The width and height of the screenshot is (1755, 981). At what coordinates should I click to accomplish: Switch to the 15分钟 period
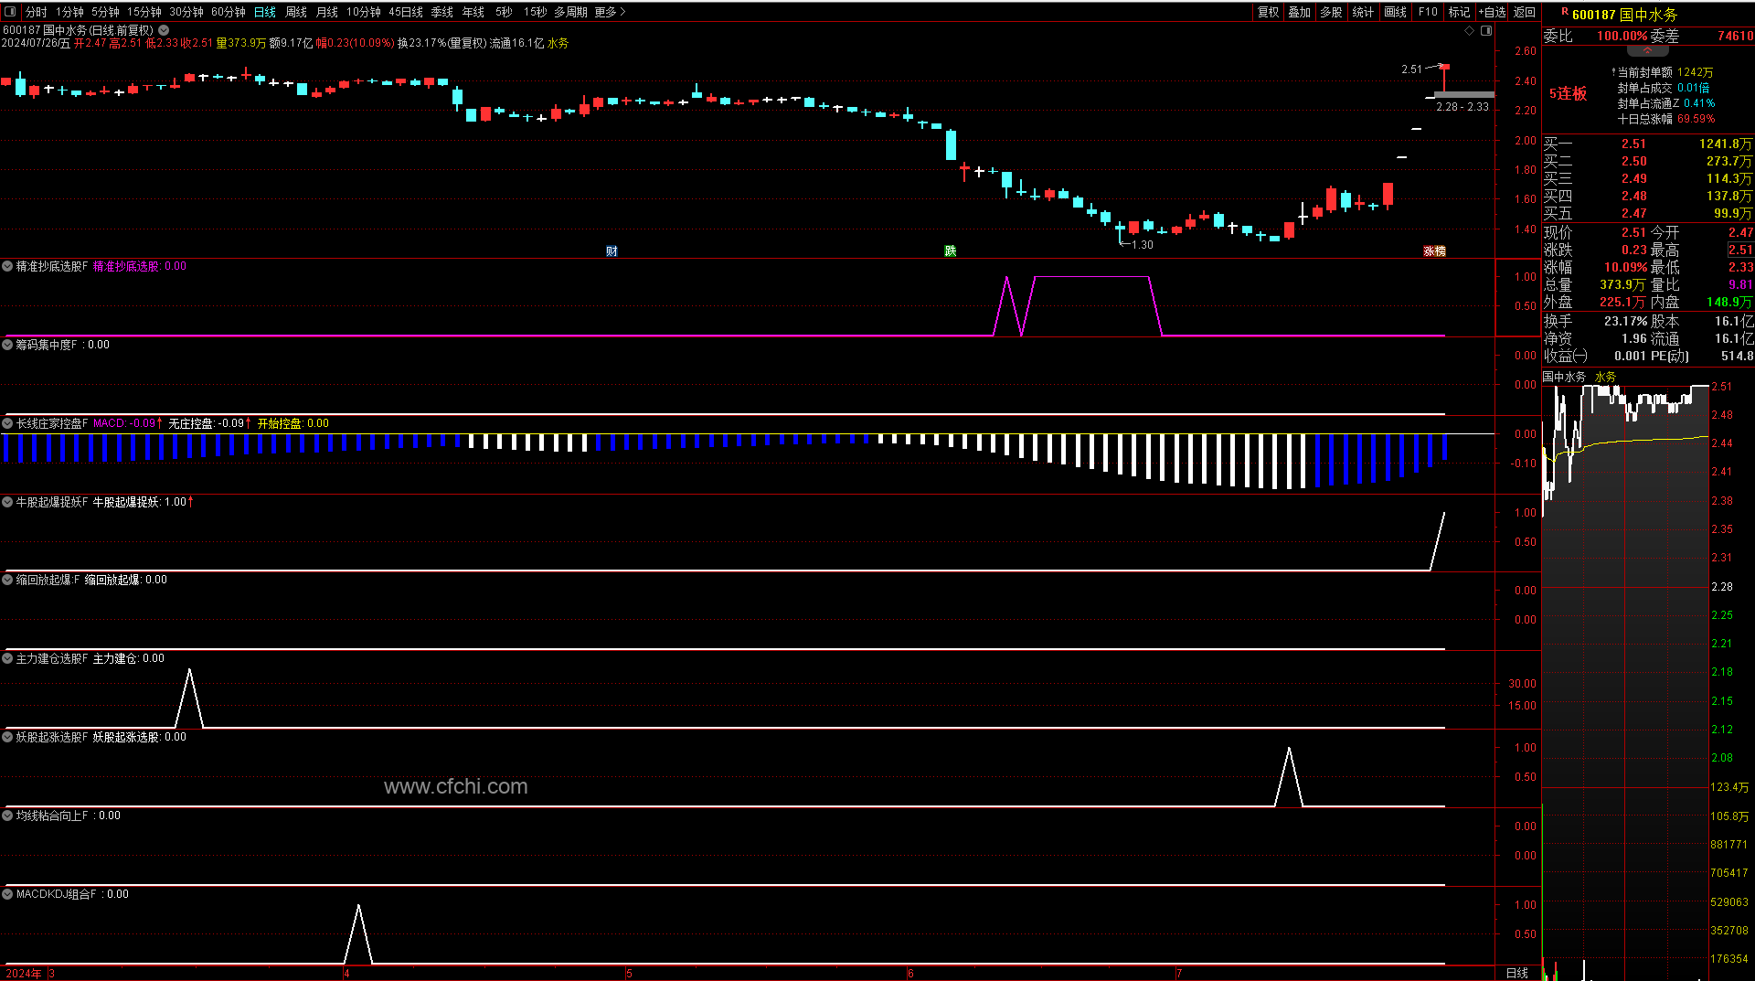[x=144, y=12]
